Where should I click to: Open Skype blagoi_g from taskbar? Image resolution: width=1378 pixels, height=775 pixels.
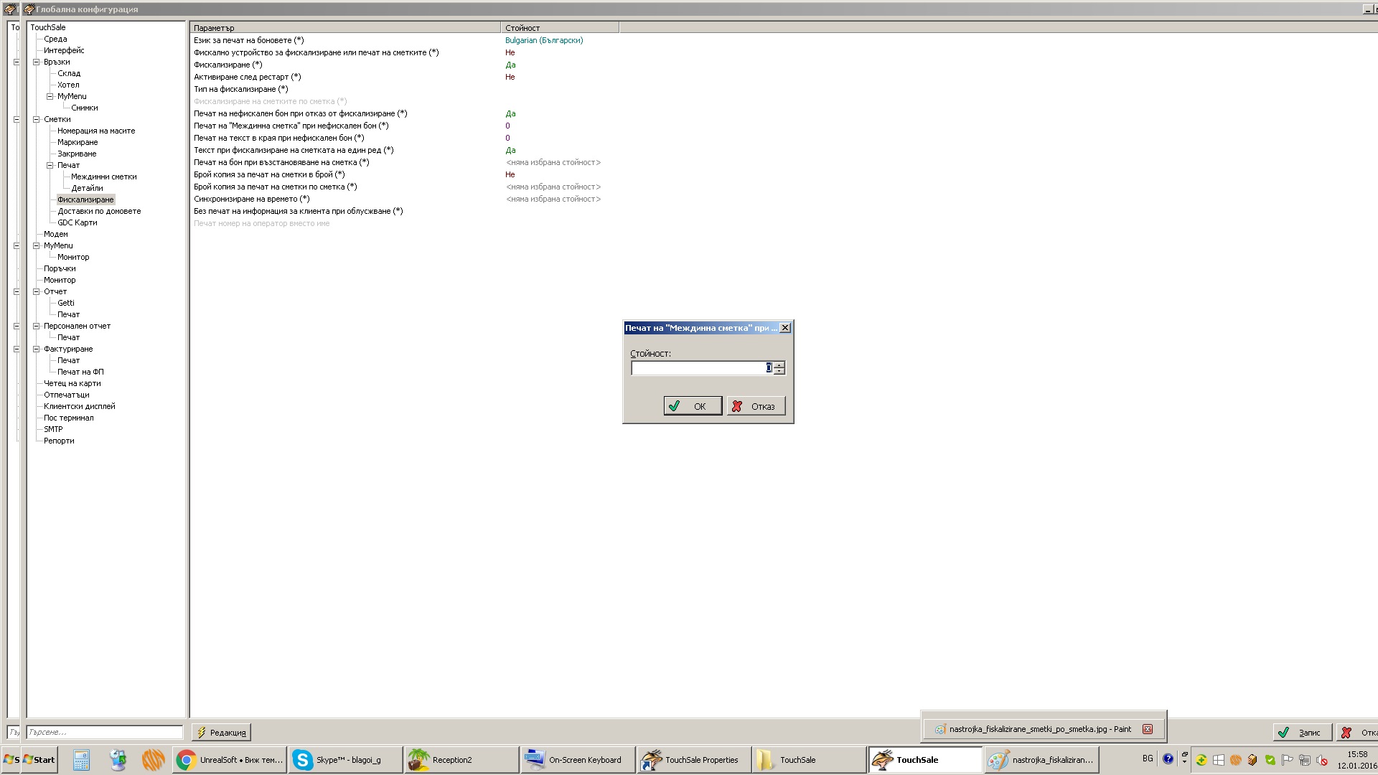(x=345, y=760)
